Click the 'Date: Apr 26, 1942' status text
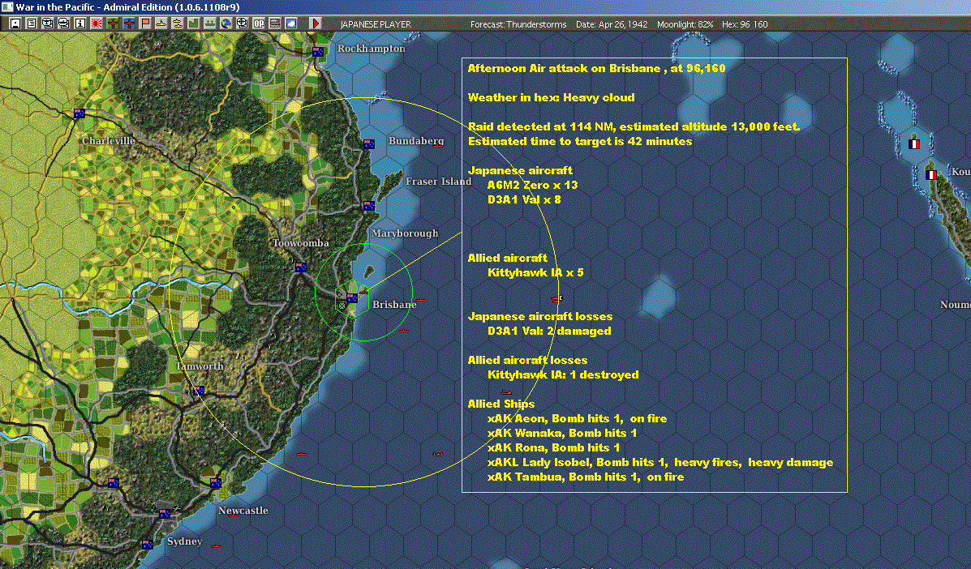 tap(612, 24)
